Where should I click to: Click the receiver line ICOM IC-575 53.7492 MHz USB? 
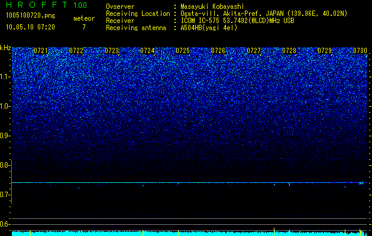(x=237, y=21)
